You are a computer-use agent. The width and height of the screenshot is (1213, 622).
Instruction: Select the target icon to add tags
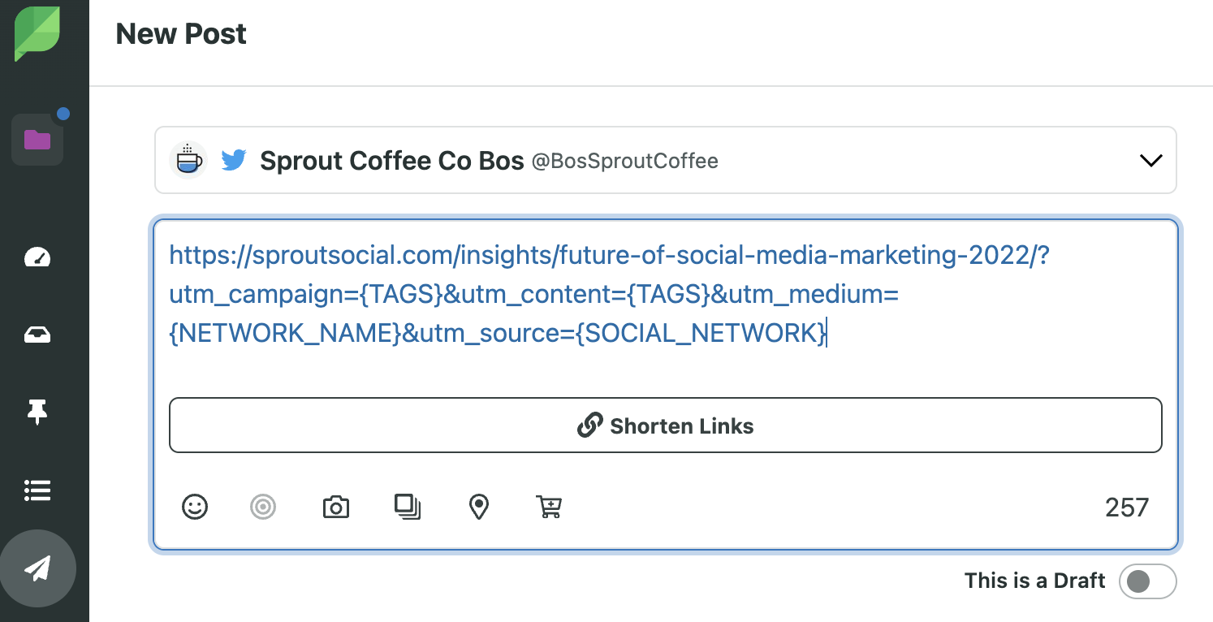(x=263, y=507)
